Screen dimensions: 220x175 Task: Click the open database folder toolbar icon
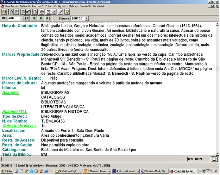click(x=4, y=12)
